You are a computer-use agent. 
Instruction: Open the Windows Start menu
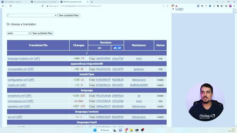point(95,130)
